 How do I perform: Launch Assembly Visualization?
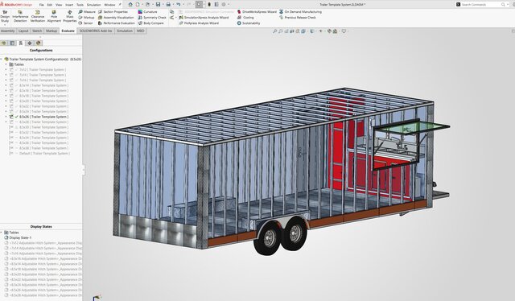point(116,18)
